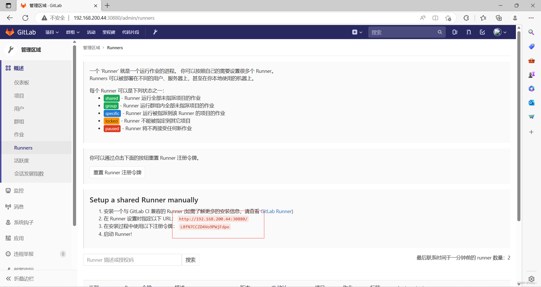Add page to favorites star icon

click(448, 18)
